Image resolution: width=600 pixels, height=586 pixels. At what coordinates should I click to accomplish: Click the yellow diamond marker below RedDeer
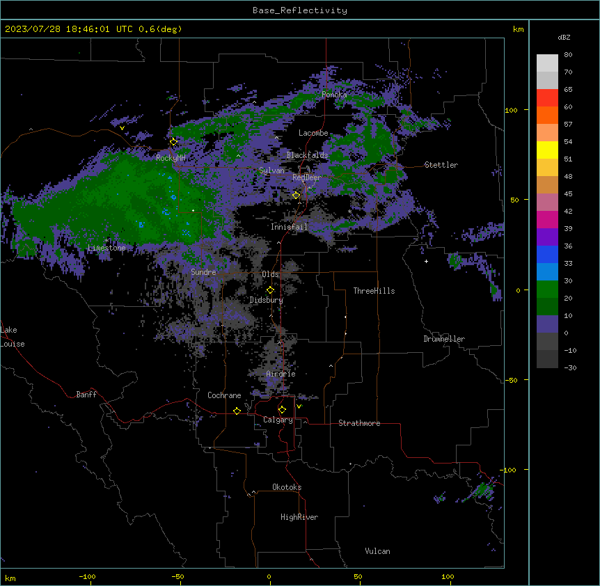[296, 196]
